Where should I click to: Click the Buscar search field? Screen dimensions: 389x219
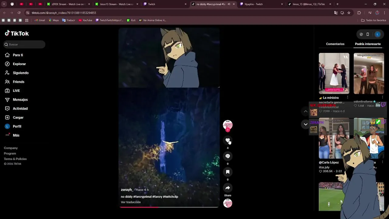click(25, 44)
